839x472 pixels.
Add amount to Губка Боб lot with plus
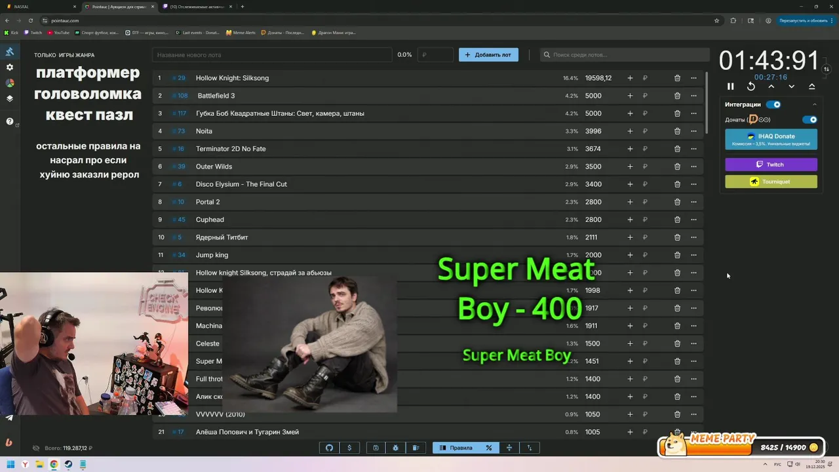pyautogui.click(x=630, y=113)
